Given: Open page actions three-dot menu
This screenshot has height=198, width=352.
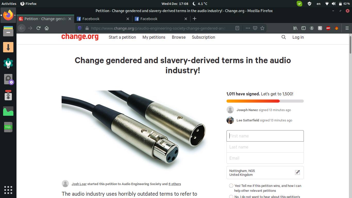Looking at the screenshot, I should tap(248, 28).
